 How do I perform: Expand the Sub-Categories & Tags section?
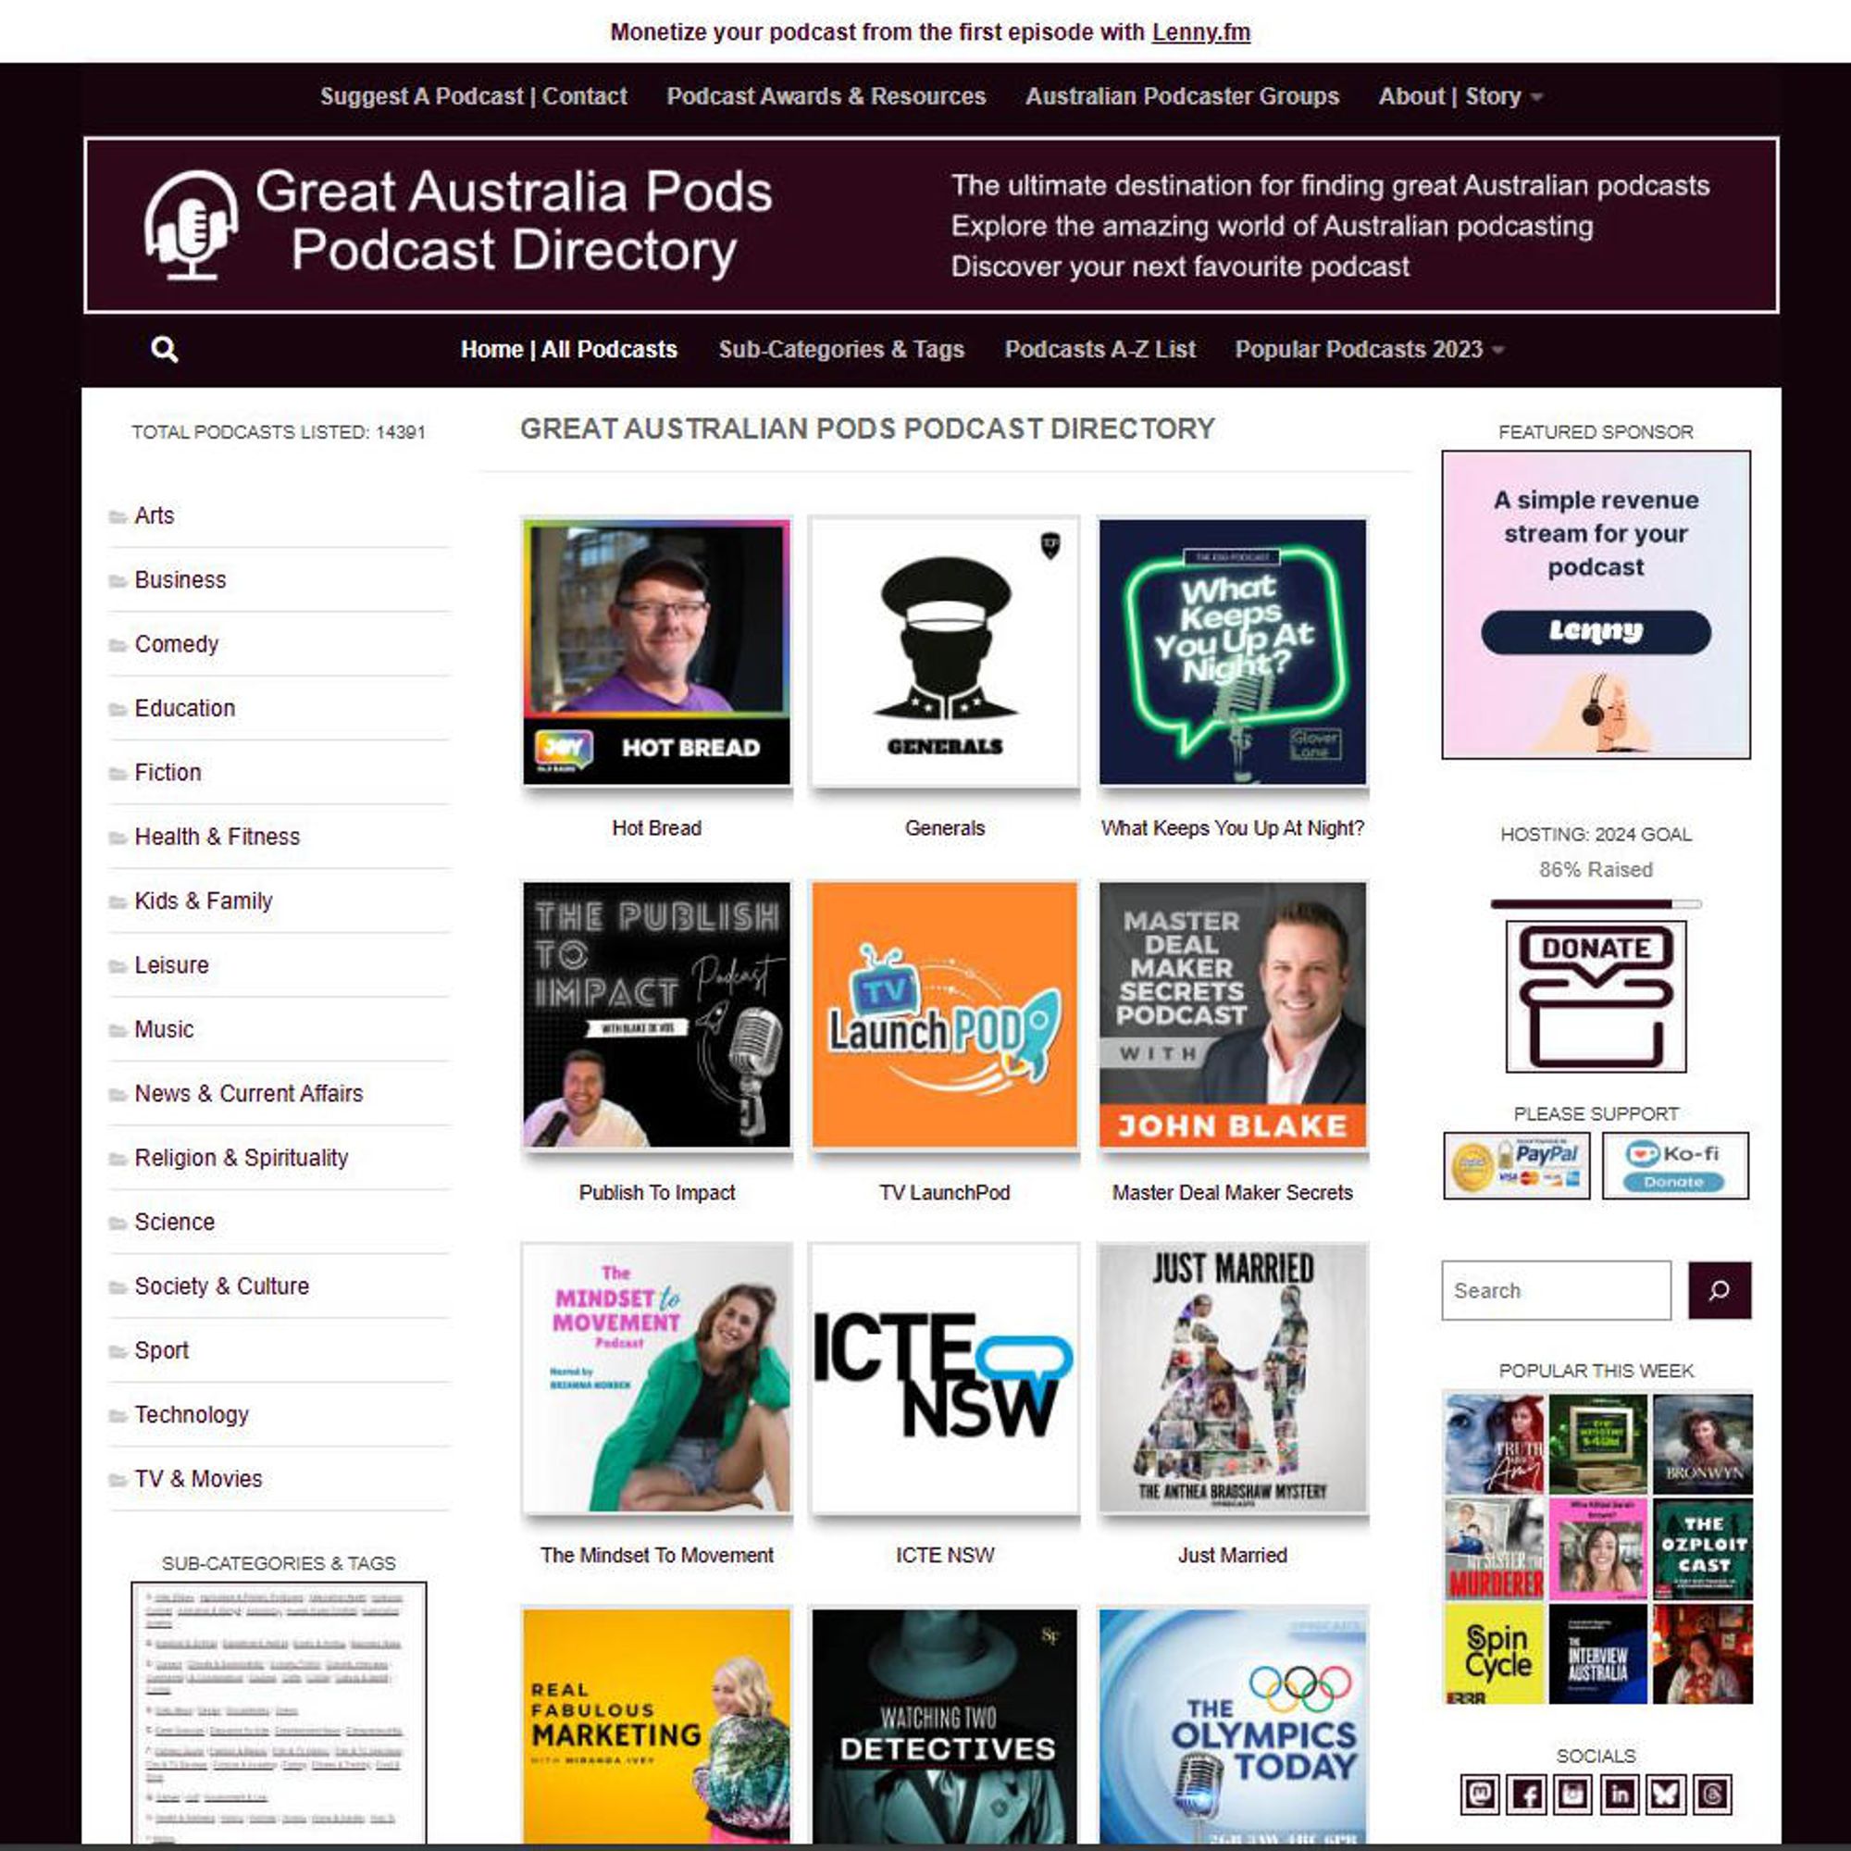[280, 1564]
